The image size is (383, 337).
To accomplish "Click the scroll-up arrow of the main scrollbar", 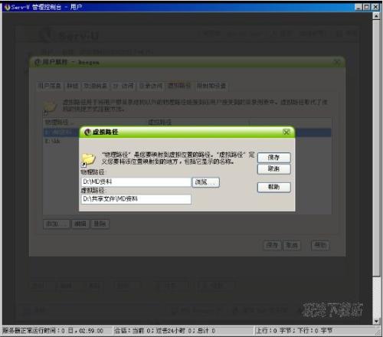I will [x=376, y=16].
